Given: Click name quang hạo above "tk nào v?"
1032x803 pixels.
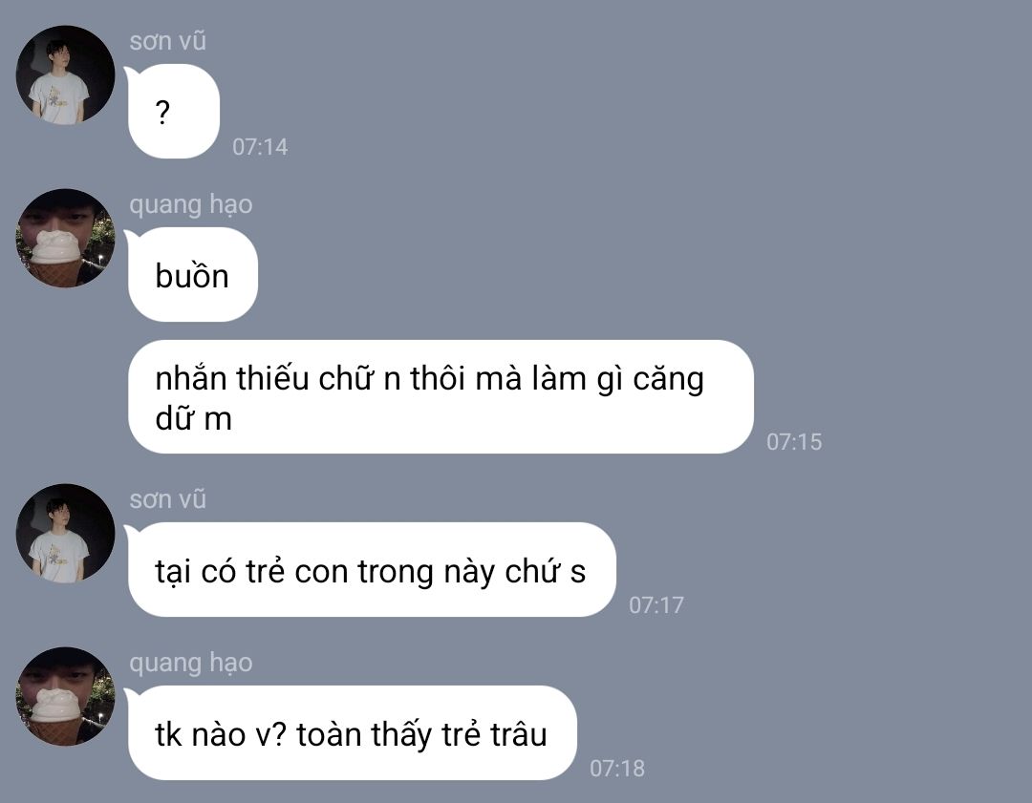Looking at the screenshot, I should click(191, 663).
